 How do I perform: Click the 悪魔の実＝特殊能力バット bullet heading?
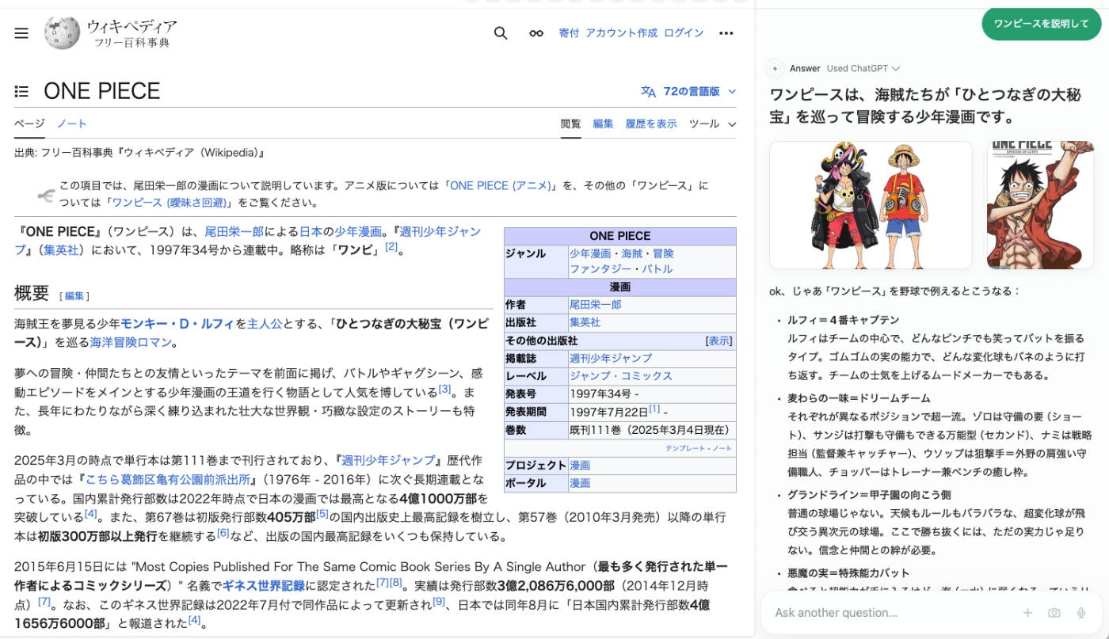click(848, 572)
